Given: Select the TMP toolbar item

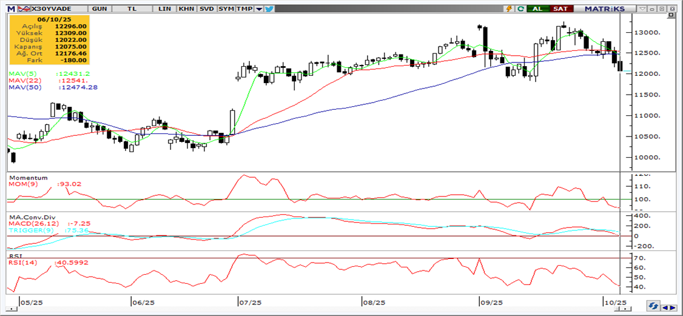Looking at the screenshot, I should click(x=244, y=9).
